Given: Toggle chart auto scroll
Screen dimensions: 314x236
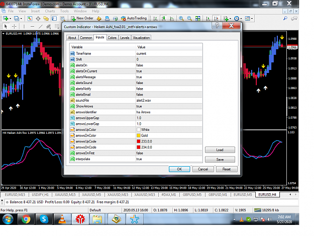Looking at the screenshot, I should [x=208, y=19].
